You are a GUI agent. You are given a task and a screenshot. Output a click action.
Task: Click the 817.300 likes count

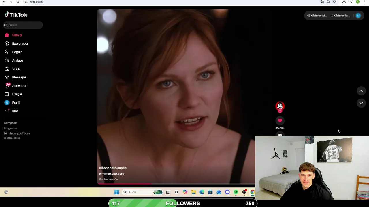point(280,128)
